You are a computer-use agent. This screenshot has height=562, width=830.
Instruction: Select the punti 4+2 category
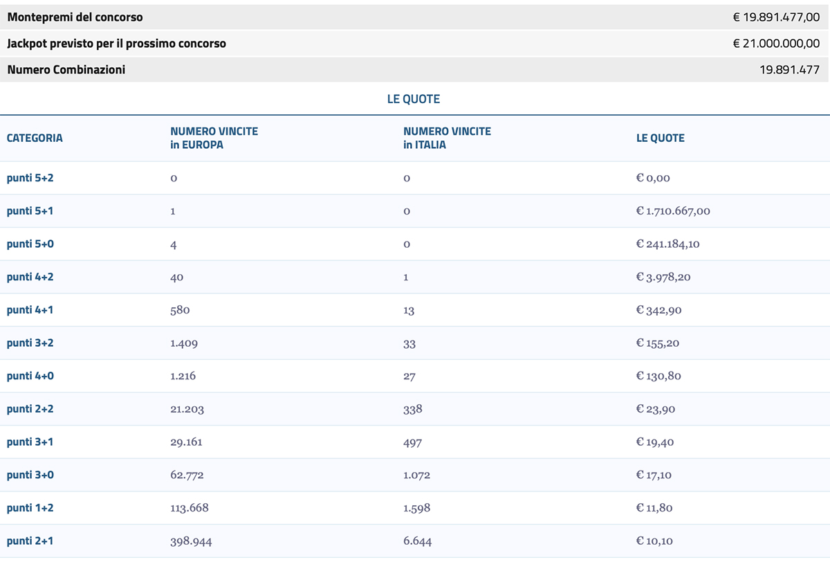[x=28, y=277]
